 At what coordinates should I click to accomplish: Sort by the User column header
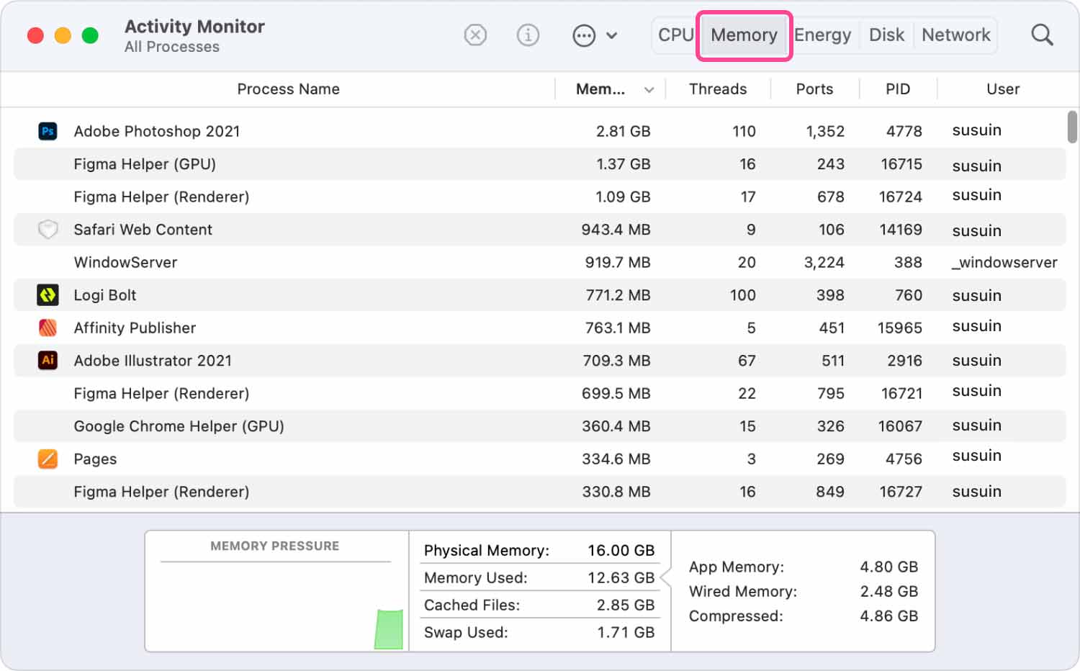pyautogui.click(x=1003, y=89)
